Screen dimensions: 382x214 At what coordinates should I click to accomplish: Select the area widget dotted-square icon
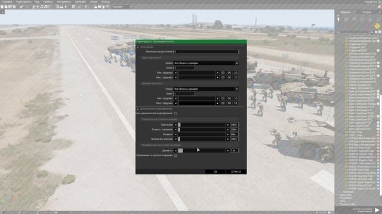[50, 7]
